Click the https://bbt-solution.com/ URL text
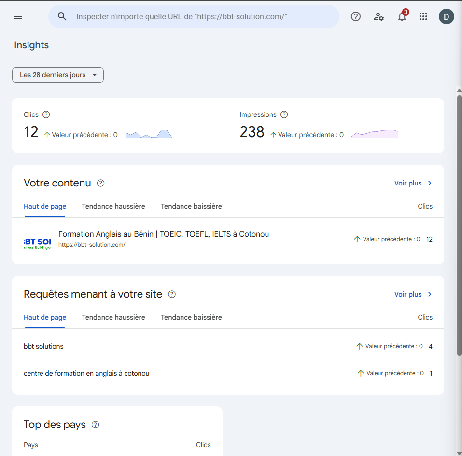This screenshot has width=462, height=456. 92,245
